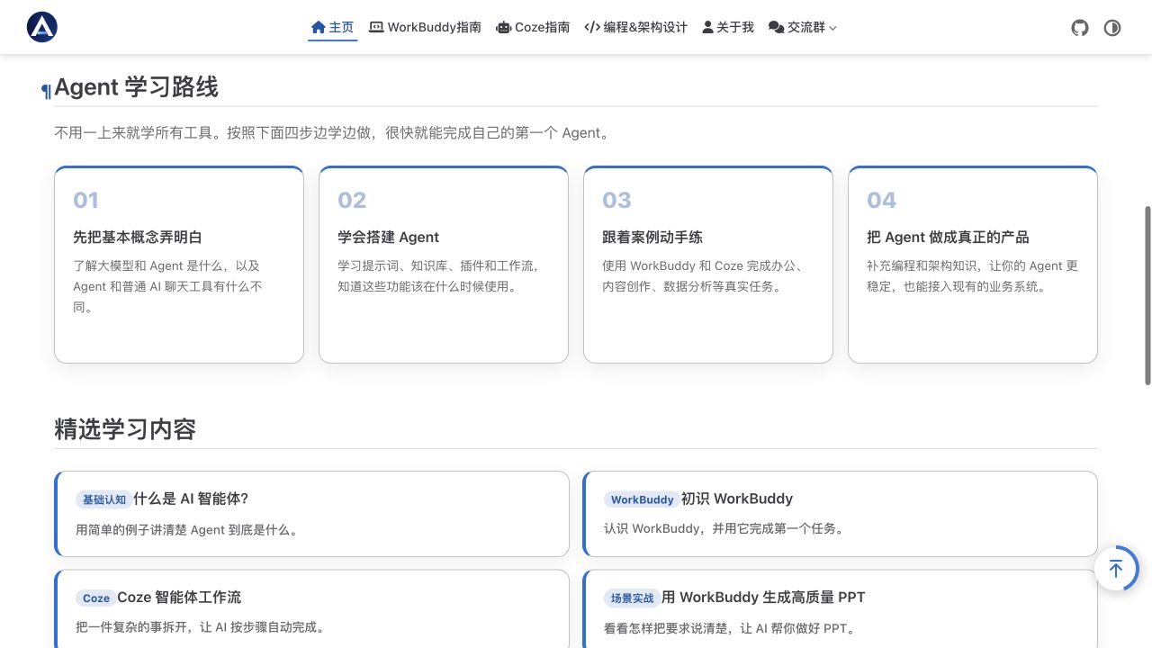Screen dimensions: 1152x648
Task: Click the Agent 学习路线 heading
Action: click(136, 87)
